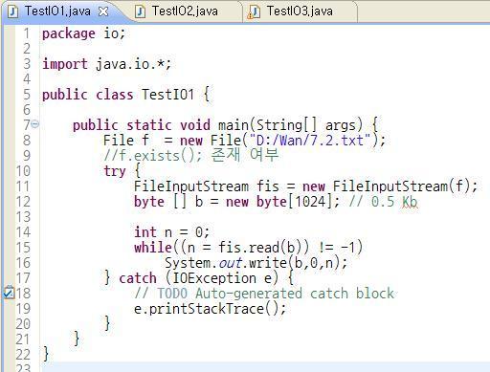Click the Java file icon on TestIO1.java tab
The image size is (490, 372).
tap(12, 11)
